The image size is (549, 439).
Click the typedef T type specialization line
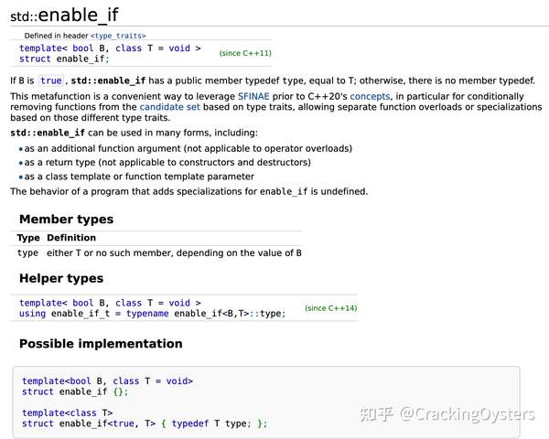tap(144, 423)
